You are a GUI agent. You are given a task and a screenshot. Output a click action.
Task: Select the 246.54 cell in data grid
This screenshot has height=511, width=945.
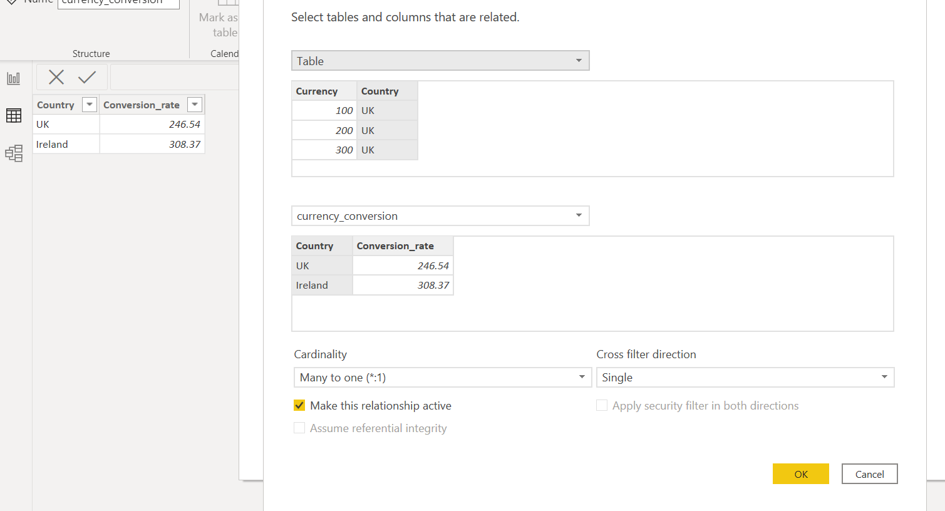tap(152, 124)
